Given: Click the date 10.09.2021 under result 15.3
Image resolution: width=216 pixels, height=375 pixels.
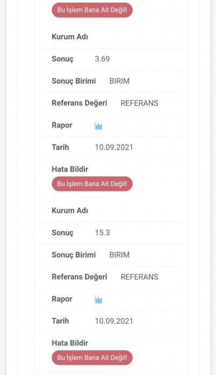Looking at the screenshot, I should (114, 321).
